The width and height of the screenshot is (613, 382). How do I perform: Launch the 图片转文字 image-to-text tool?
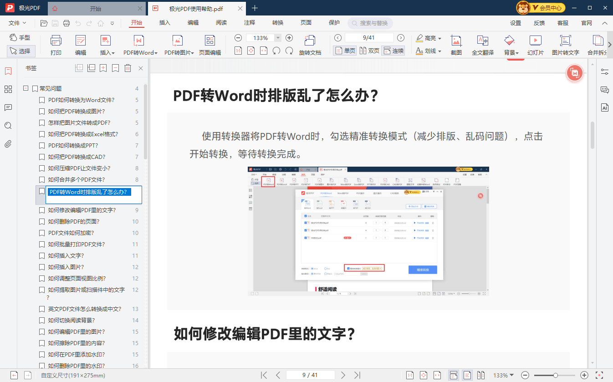tap(565, 44)
